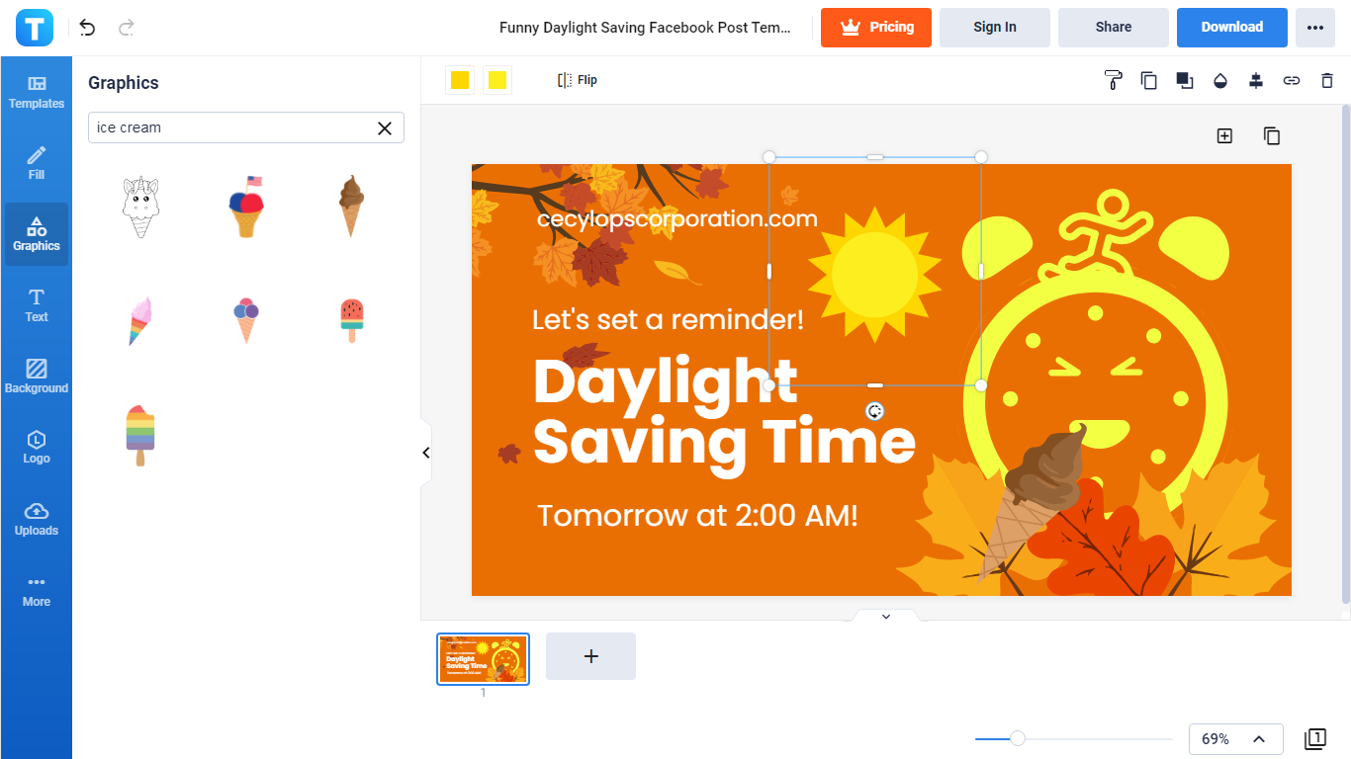Flip the selected graphic
This screenshot has width=1351, height=759.
click(x=578, y=80)
